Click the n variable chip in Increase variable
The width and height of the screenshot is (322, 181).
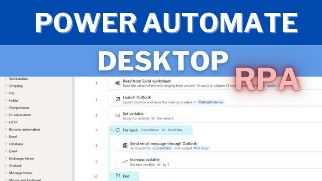[158, 165]
